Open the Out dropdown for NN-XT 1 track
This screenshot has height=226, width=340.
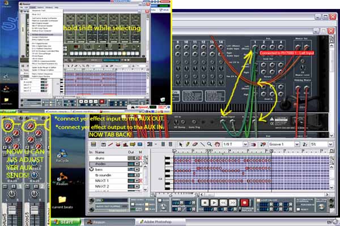pos(137,181)
